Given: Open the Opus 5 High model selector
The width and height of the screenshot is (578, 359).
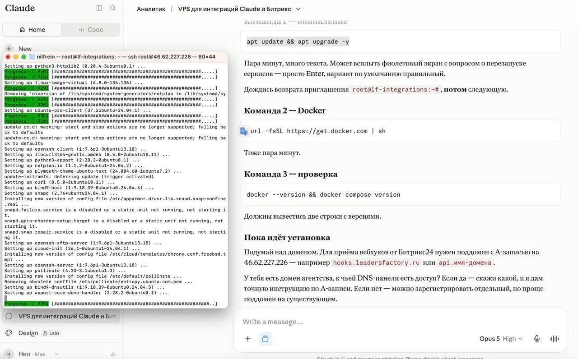Looking at the screenshot, I should pyautogui.click(x=501, y=339).
